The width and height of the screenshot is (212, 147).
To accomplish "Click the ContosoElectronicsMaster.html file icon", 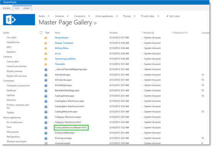I will tap(46, 128).
